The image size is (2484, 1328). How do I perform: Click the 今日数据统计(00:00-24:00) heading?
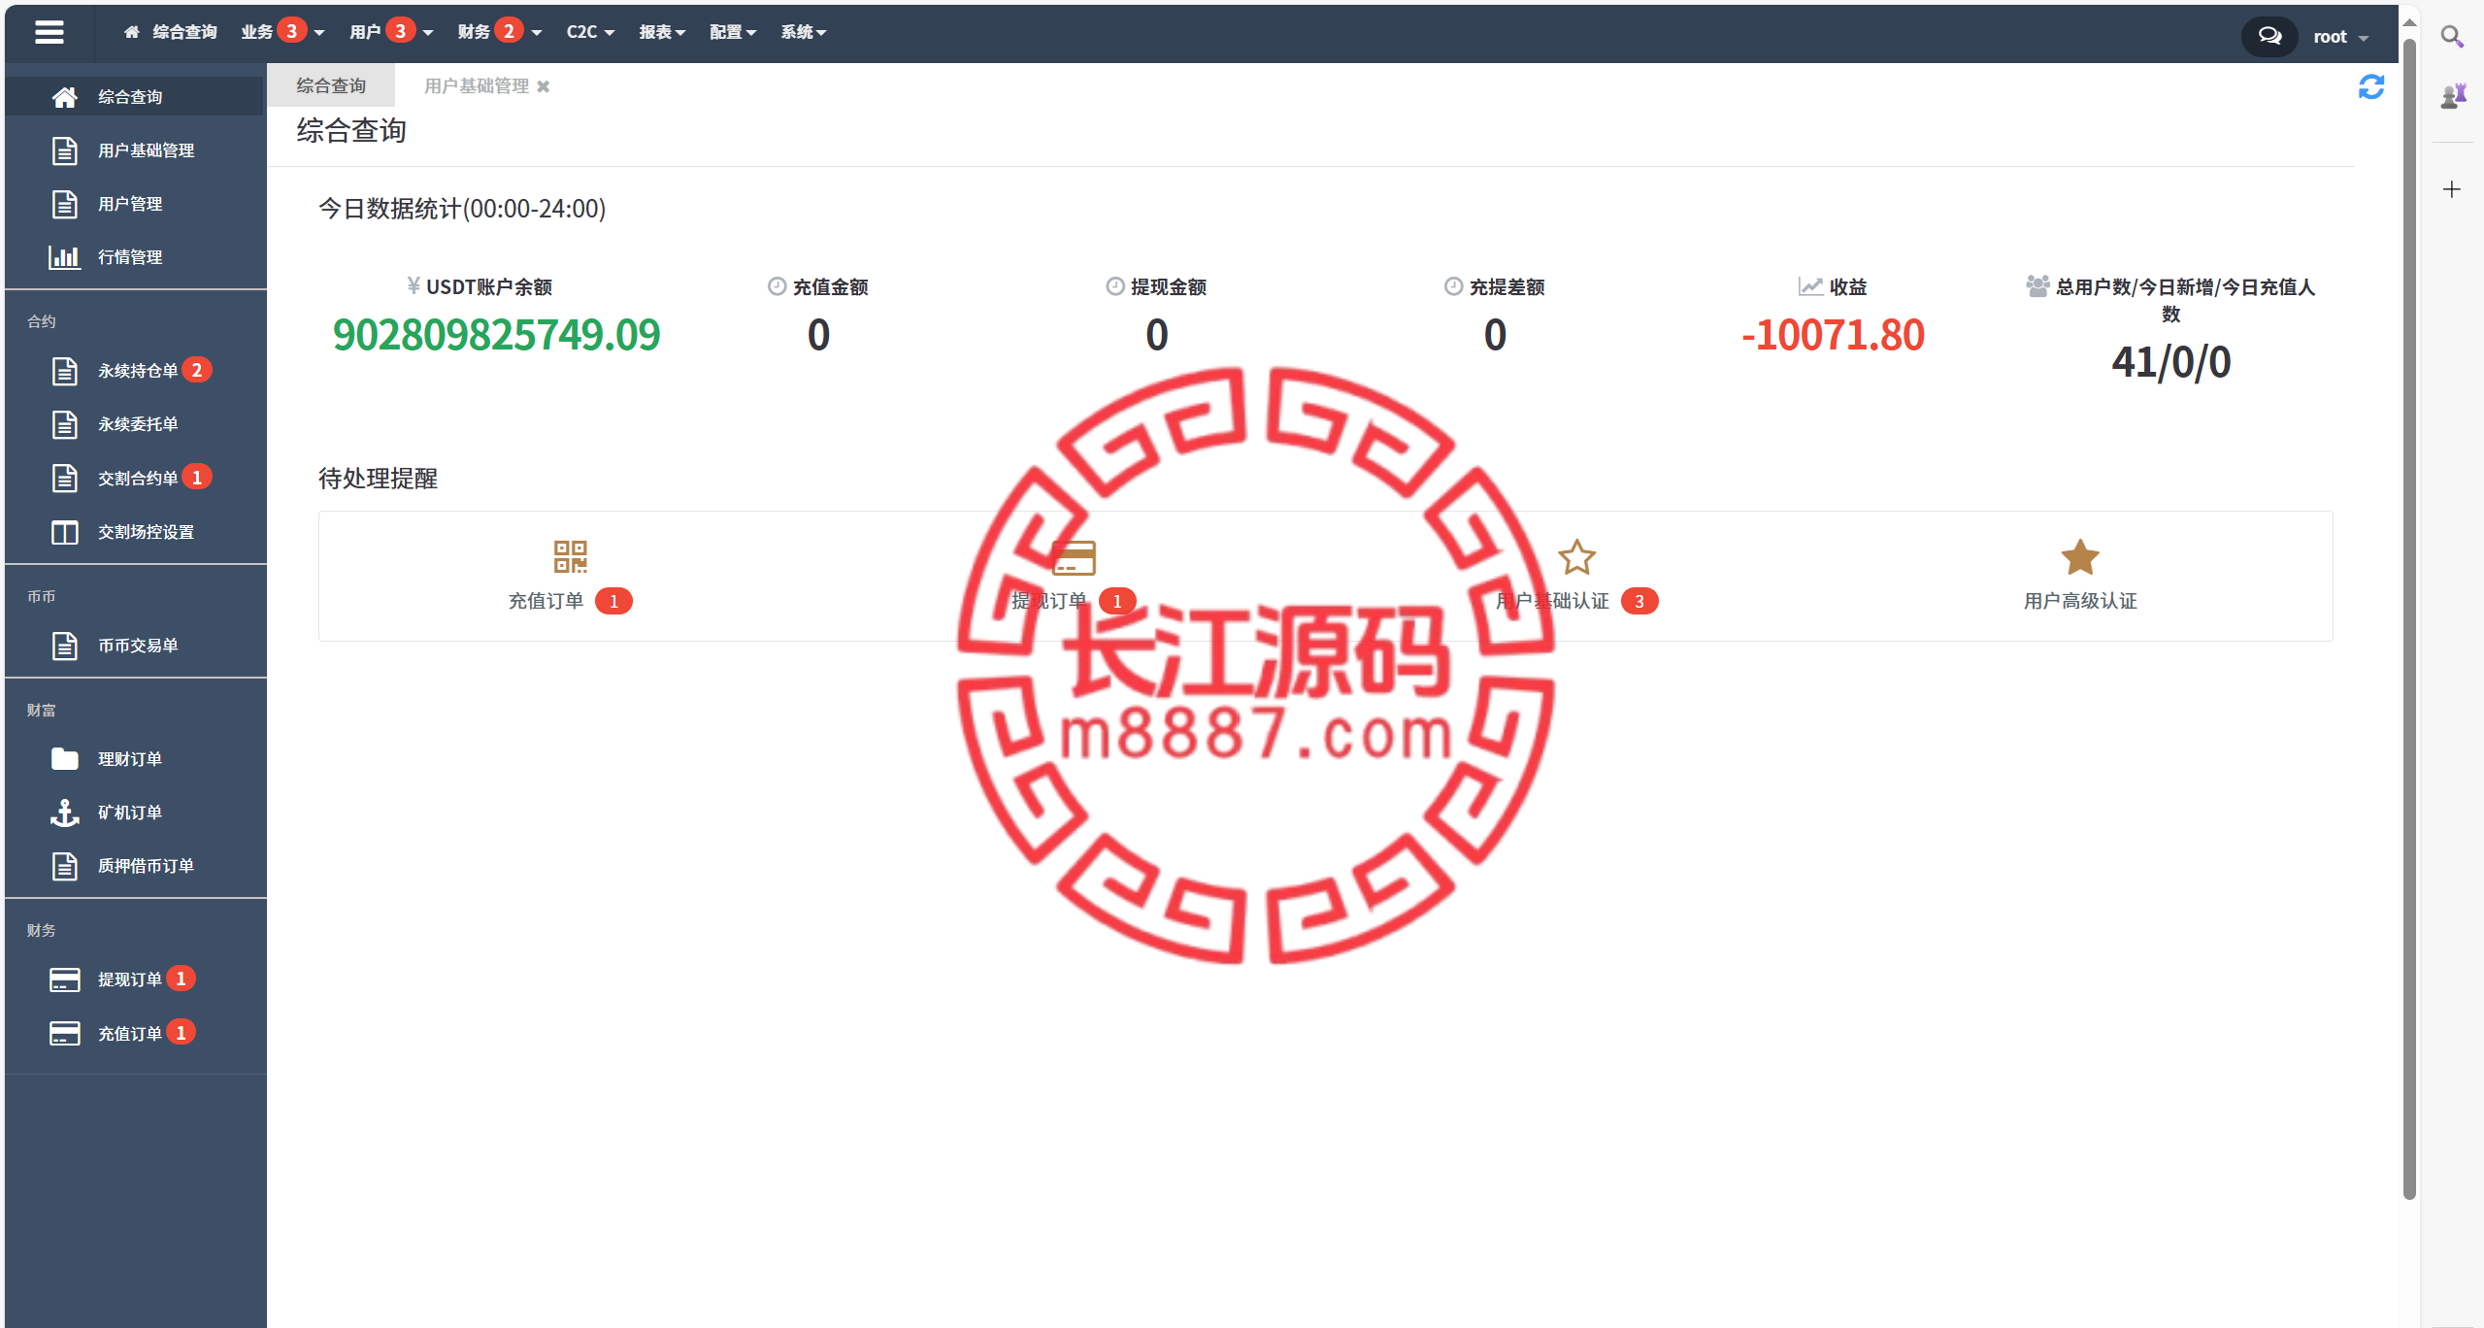(x=462, y=209)
